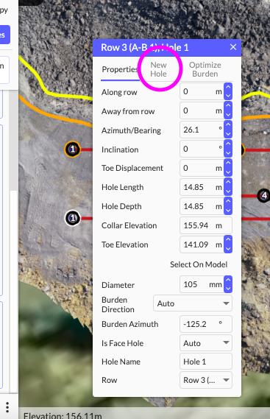Click the Toe Elevation stepper control
The image size is (270, 419).
(x=228, y=244)
